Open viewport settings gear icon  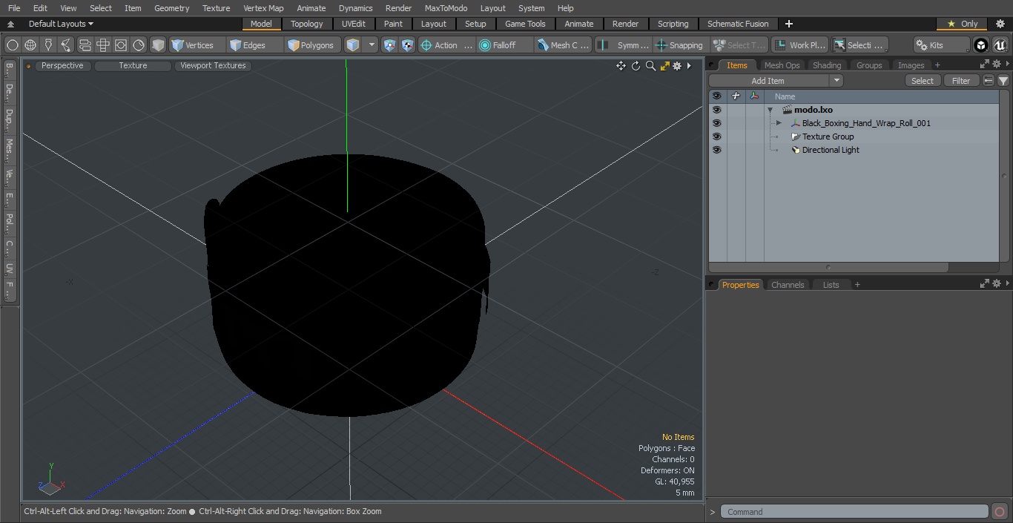677,66
